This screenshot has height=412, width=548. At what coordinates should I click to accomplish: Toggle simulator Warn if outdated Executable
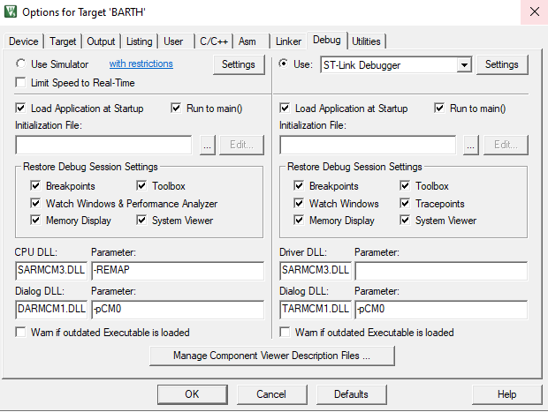[20, 332]
